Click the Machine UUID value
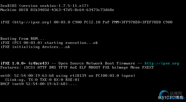 (72, 10)
